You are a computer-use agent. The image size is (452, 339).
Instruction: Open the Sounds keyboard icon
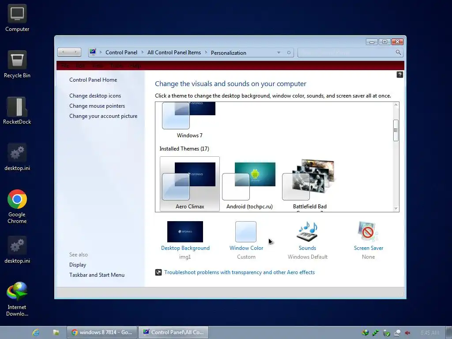[307, 231]
